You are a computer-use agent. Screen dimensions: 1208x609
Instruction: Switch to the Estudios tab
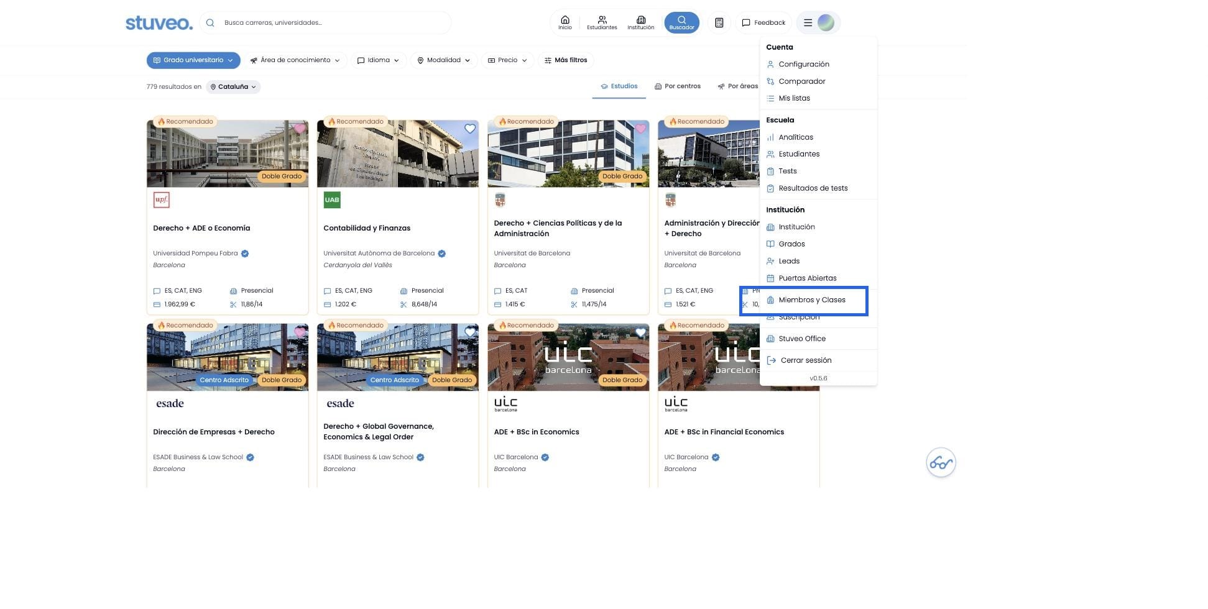pyautogui.click(x=619, y=86)
